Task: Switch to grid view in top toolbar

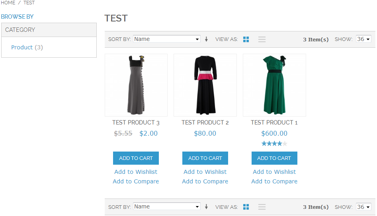Action: pyautogui.click(x=246, y=39)
